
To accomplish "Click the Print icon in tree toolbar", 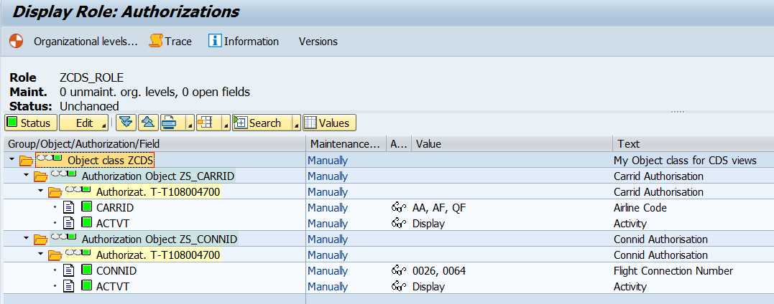I will (169, 123).
